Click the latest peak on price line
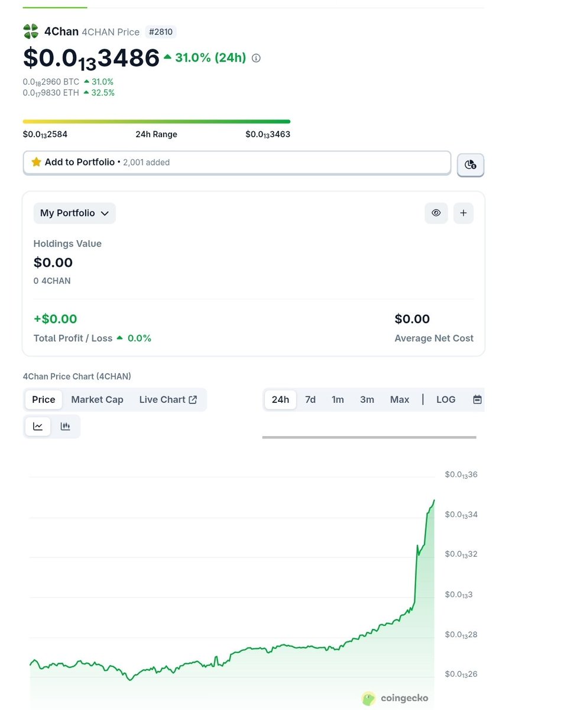The height and width of the screenshot is (710, 561). [x=434, y=501]
